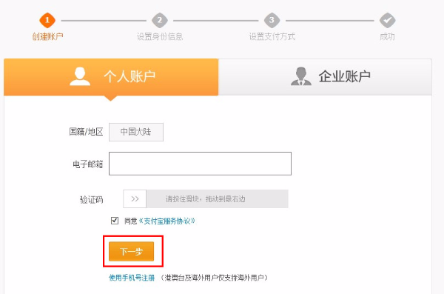Click the step 3 gray diamond icon
The image size is (444, 294).
point(272,20)
